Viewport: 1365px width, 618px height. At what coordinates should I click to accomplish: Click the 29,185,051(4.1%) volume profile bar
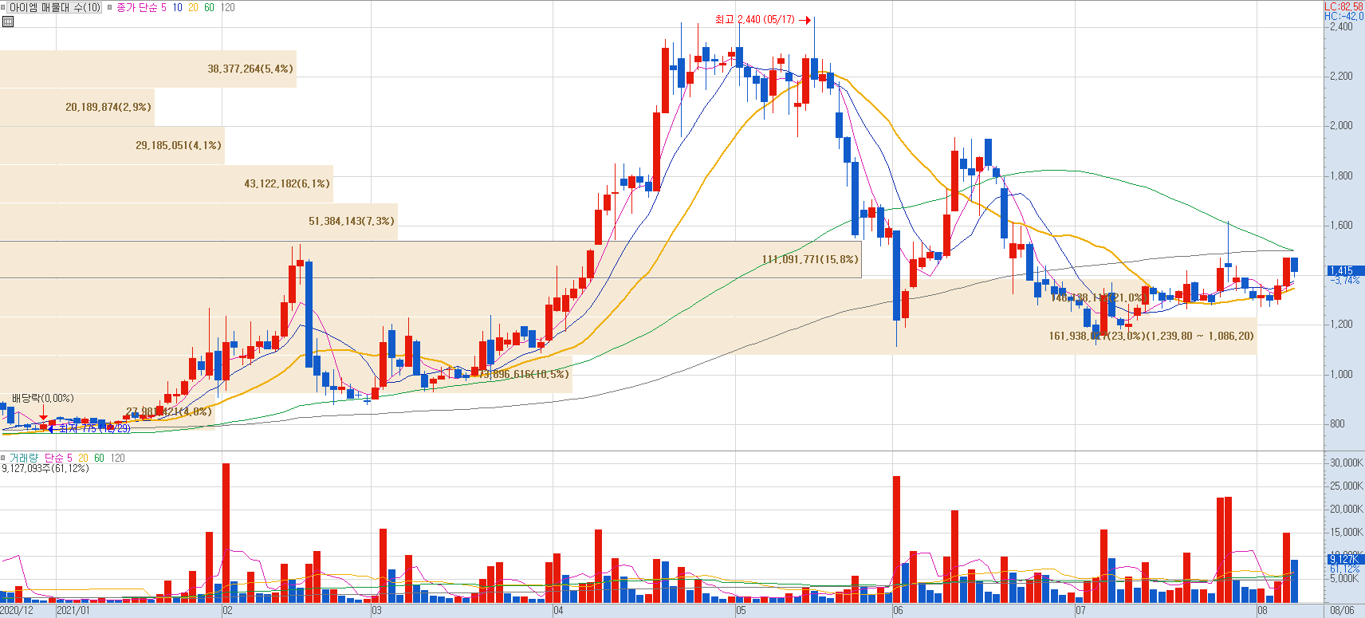coord(112,145)
